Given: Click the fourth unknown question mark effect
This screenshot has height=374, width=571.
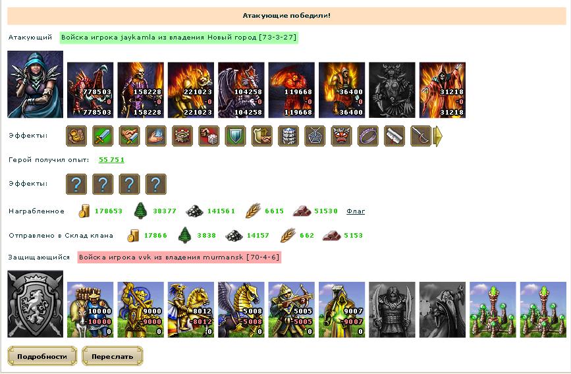Looking at the screenshot, I should (x=156, y=184).
